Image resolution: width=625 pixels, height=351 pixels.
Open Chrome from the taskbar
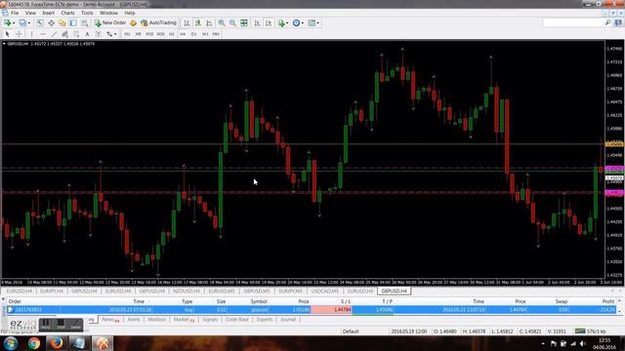coord(34,343)
